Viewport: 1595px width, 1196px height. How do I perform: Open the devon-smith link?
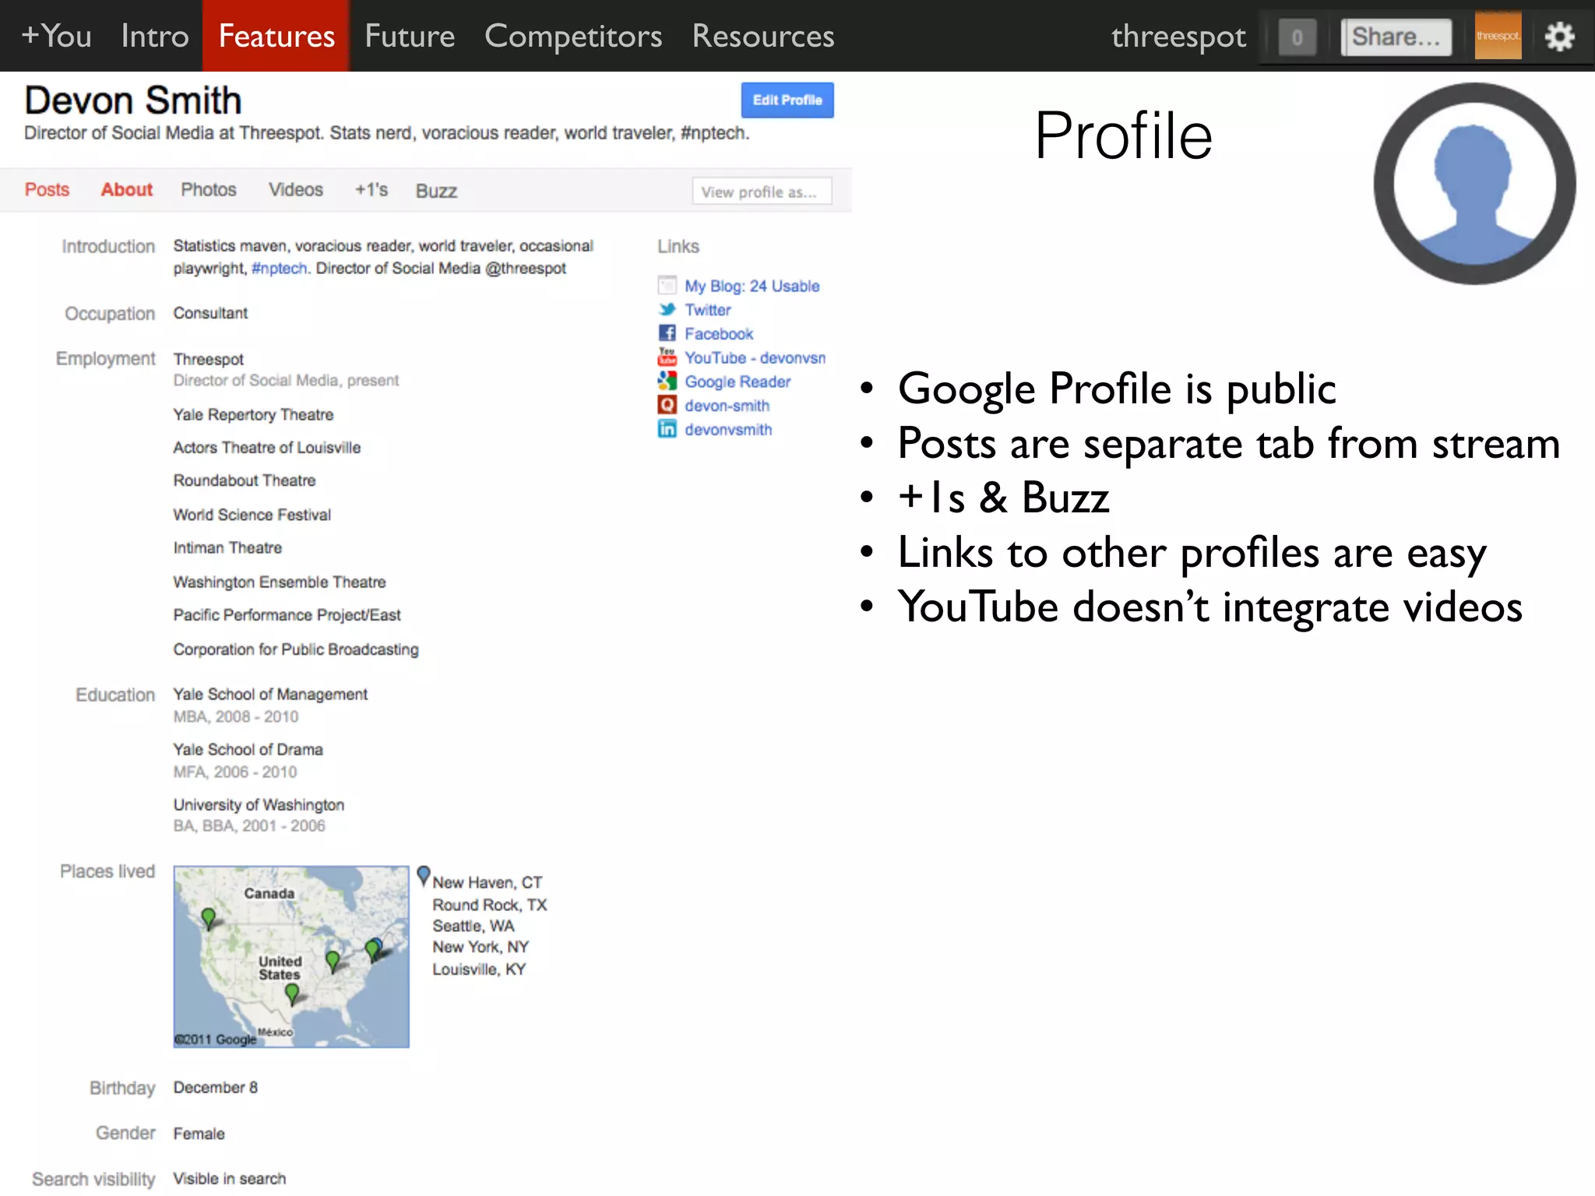click(727, 406)
